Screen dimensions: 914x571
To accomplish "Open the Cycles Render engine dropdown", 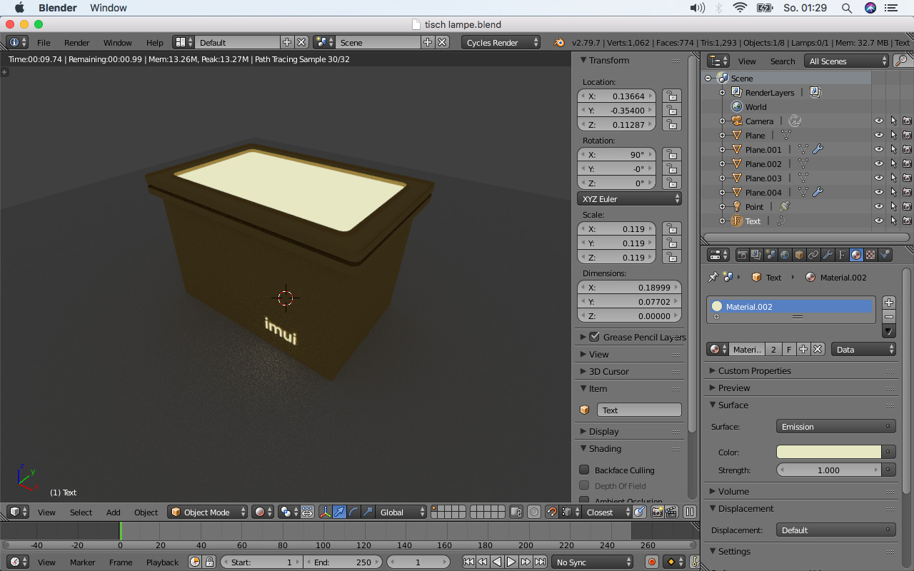I will (x=501, y=43).
